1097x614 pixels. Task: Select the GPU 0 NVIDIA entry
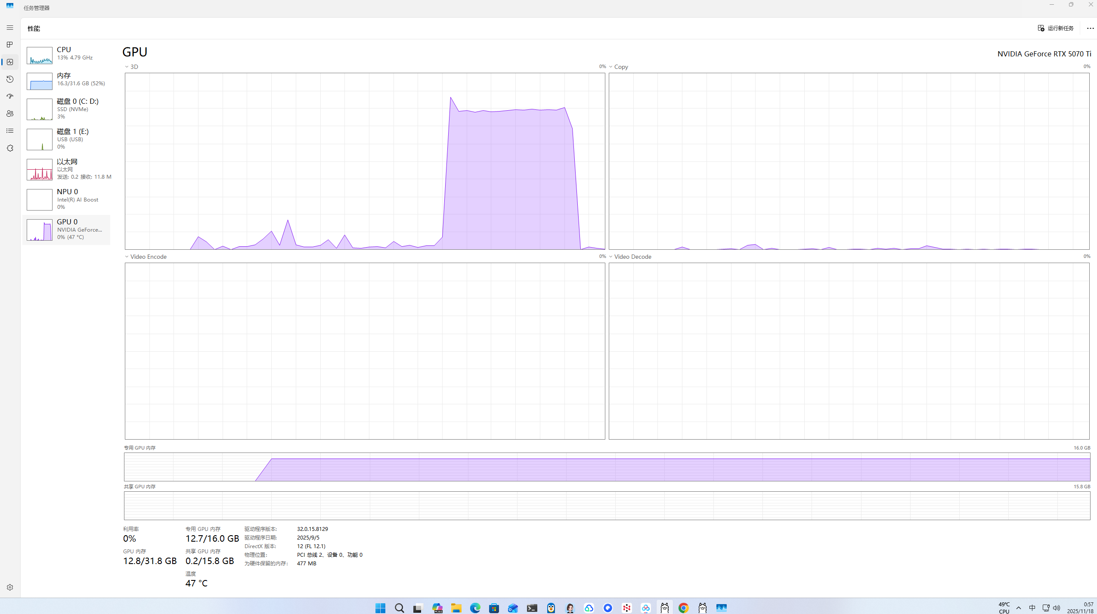[x=66, y=229]
